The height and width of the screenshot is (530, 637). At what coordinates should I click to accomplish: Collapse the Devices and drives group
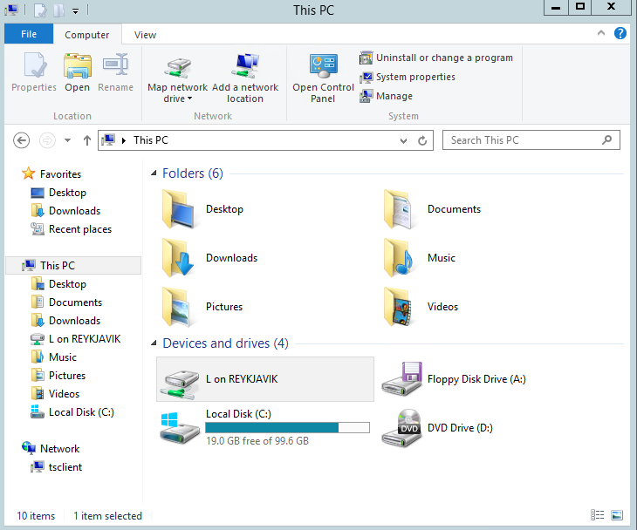coord(154,343)
